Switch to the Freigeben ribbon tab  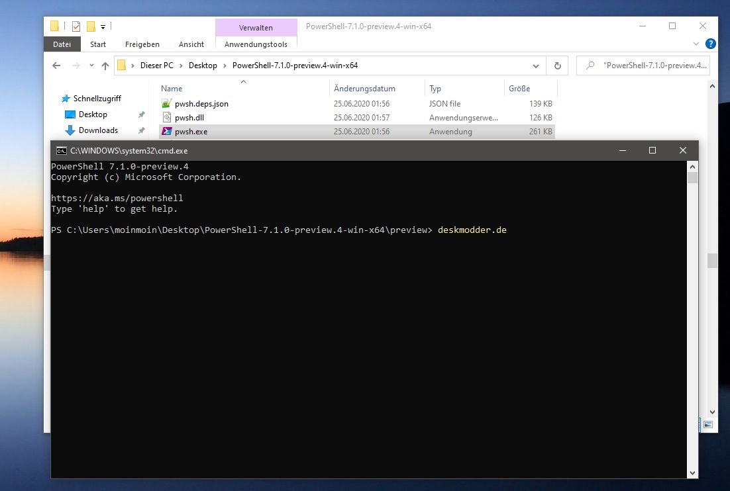coord(142,44)
